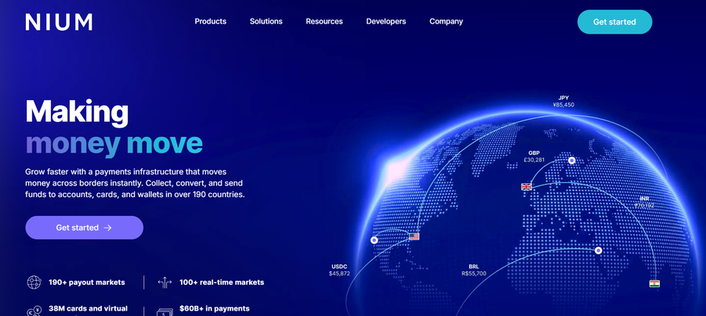The width and height of the screenshot is (706, 316).
Task: Click the cash icon beside $60B+ in payments
Action: (165, 311)
